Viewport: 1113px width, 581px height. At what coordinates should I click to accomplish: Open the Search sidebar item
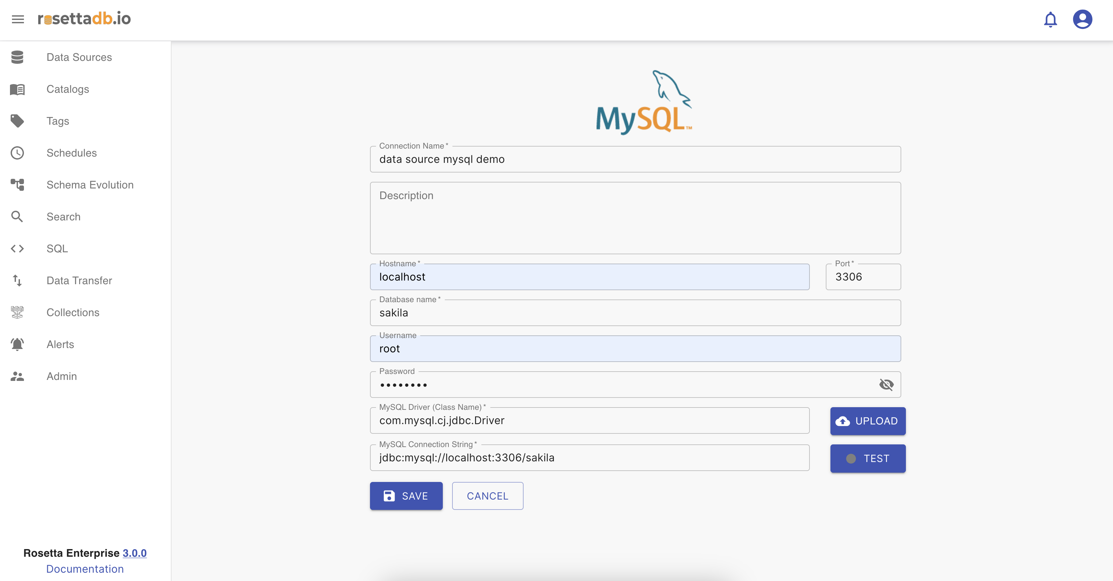[63, 217]
